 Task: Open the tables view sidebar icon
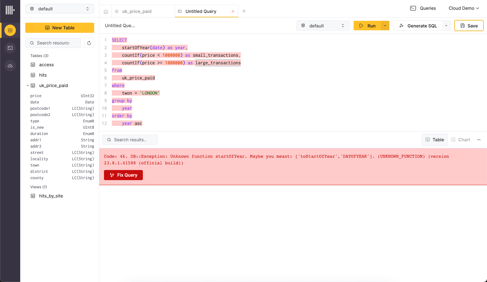click(10, 30)
